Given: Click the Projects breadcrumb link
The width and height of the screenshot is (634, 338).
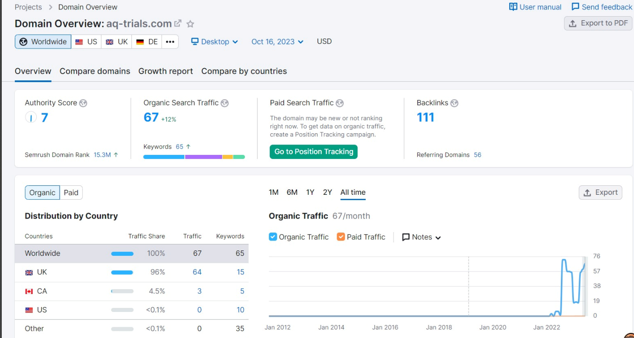Looking at the screenshot, I should click(28, 7).
